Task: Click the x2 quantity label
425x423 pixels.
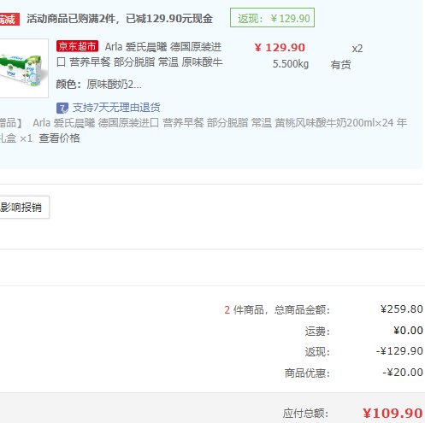Action: 357,49
